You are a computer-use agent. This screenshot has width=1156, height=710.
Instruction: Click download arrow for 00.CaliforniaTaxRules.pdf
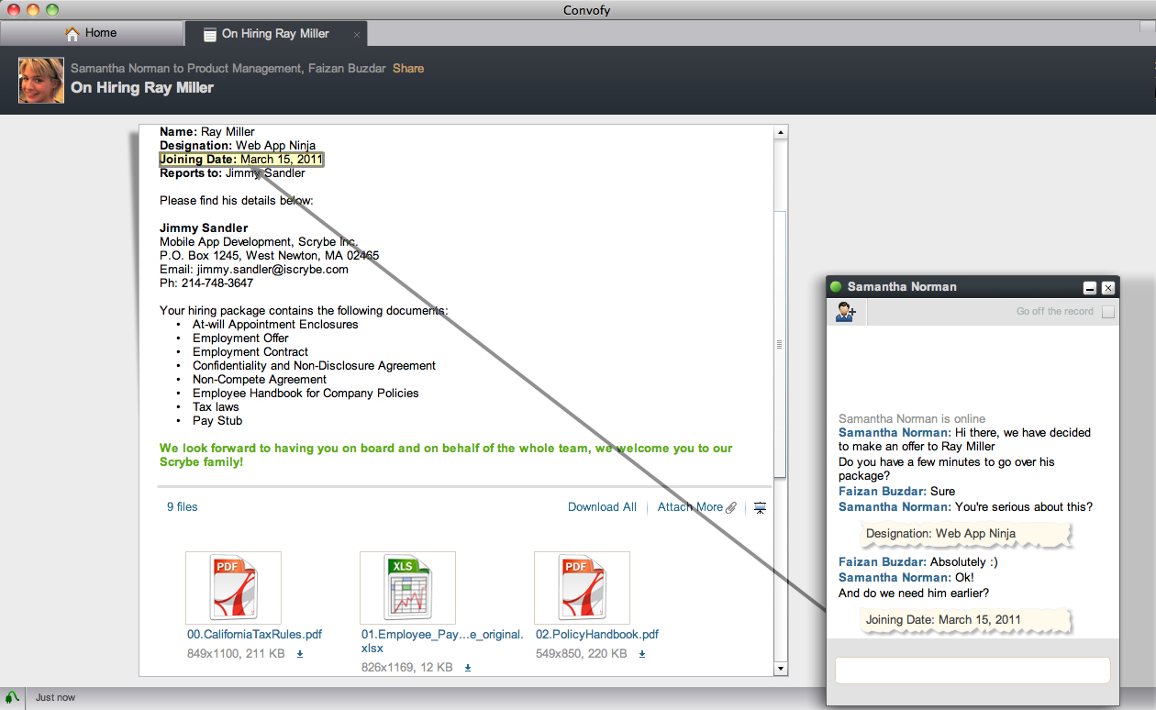300,654
